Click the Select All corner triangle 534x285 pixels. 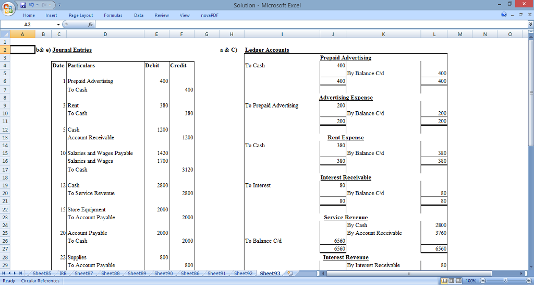pos(5,34)
